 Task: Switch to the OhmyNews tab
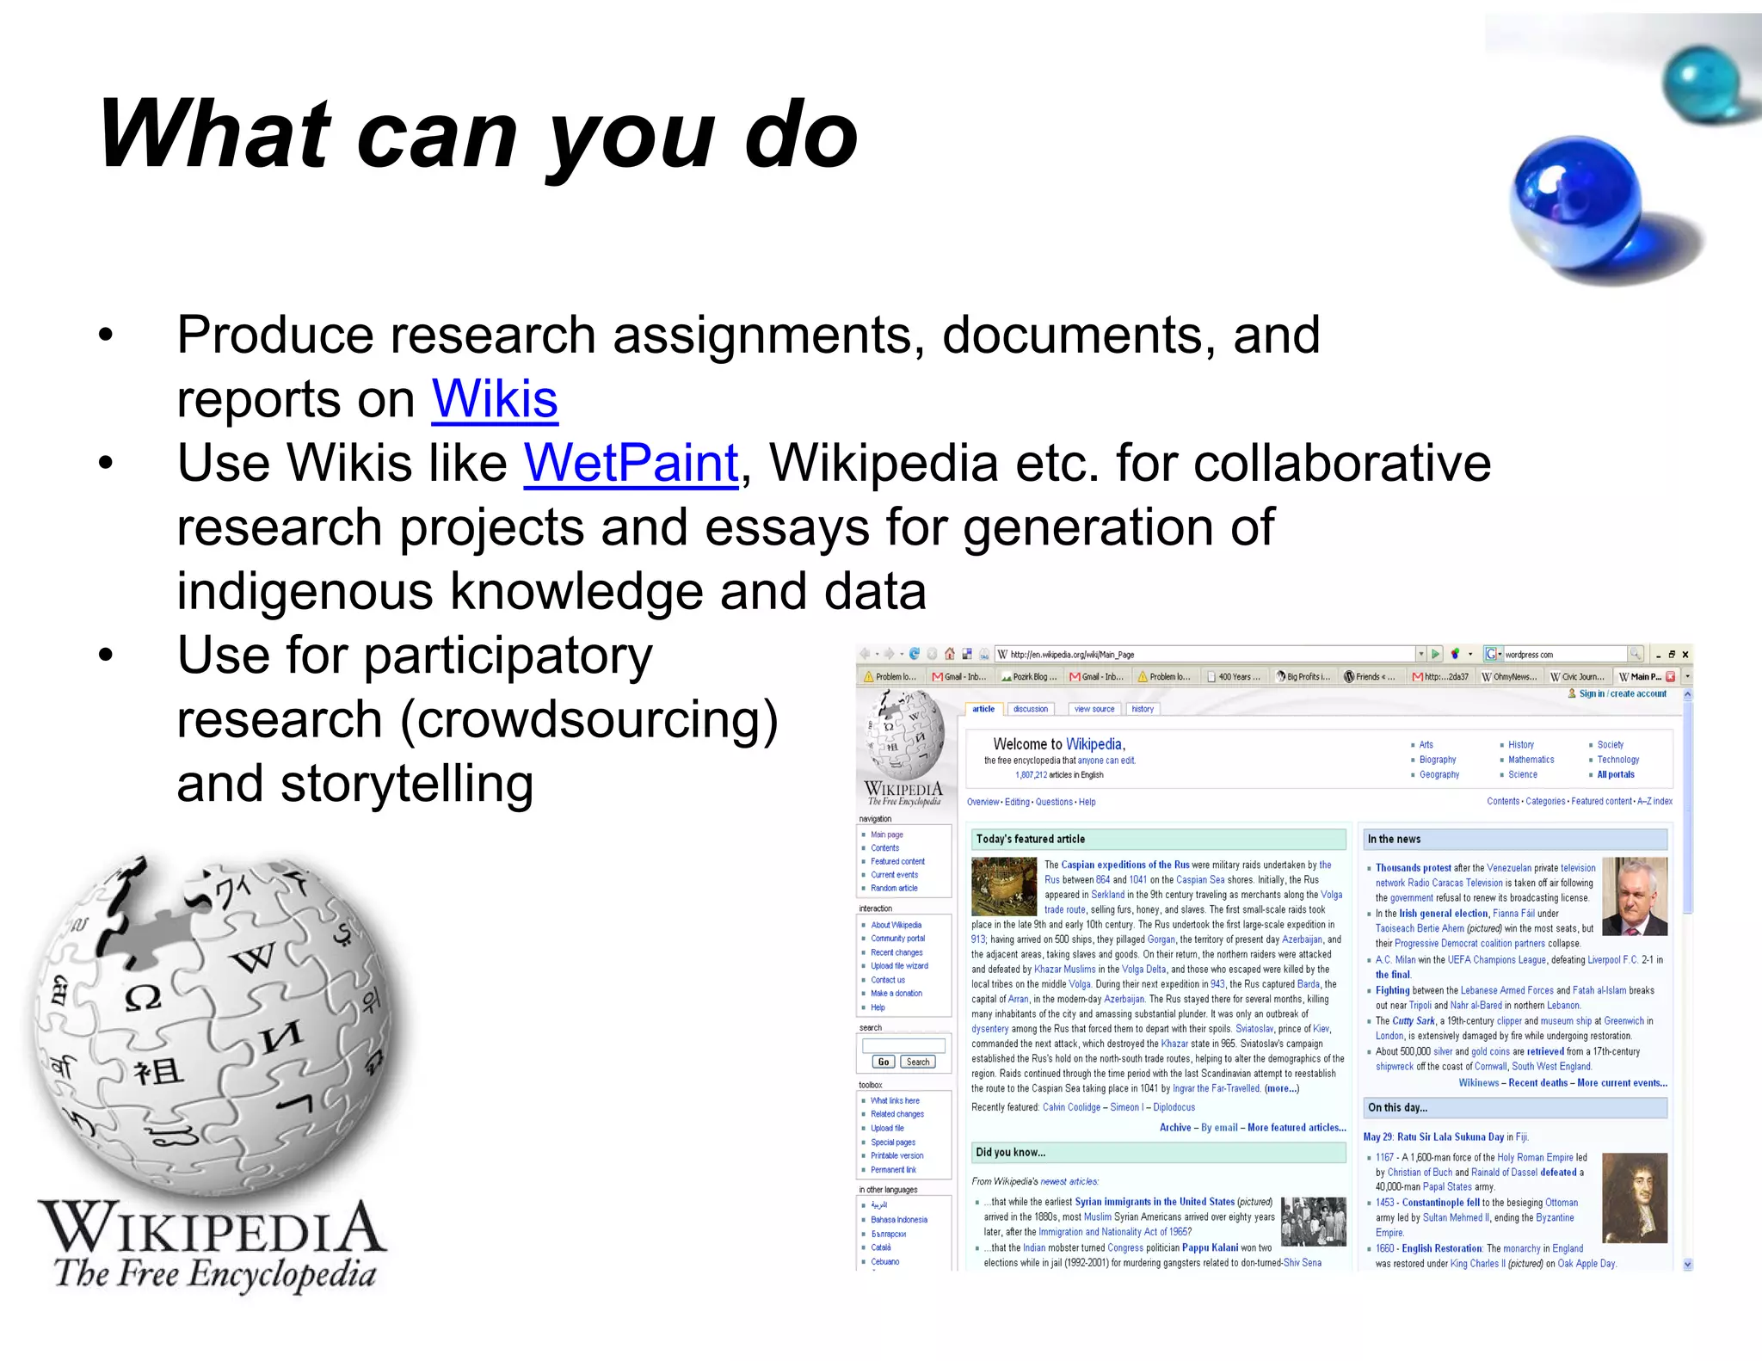pyautogui.click(x=1510, y=677)
